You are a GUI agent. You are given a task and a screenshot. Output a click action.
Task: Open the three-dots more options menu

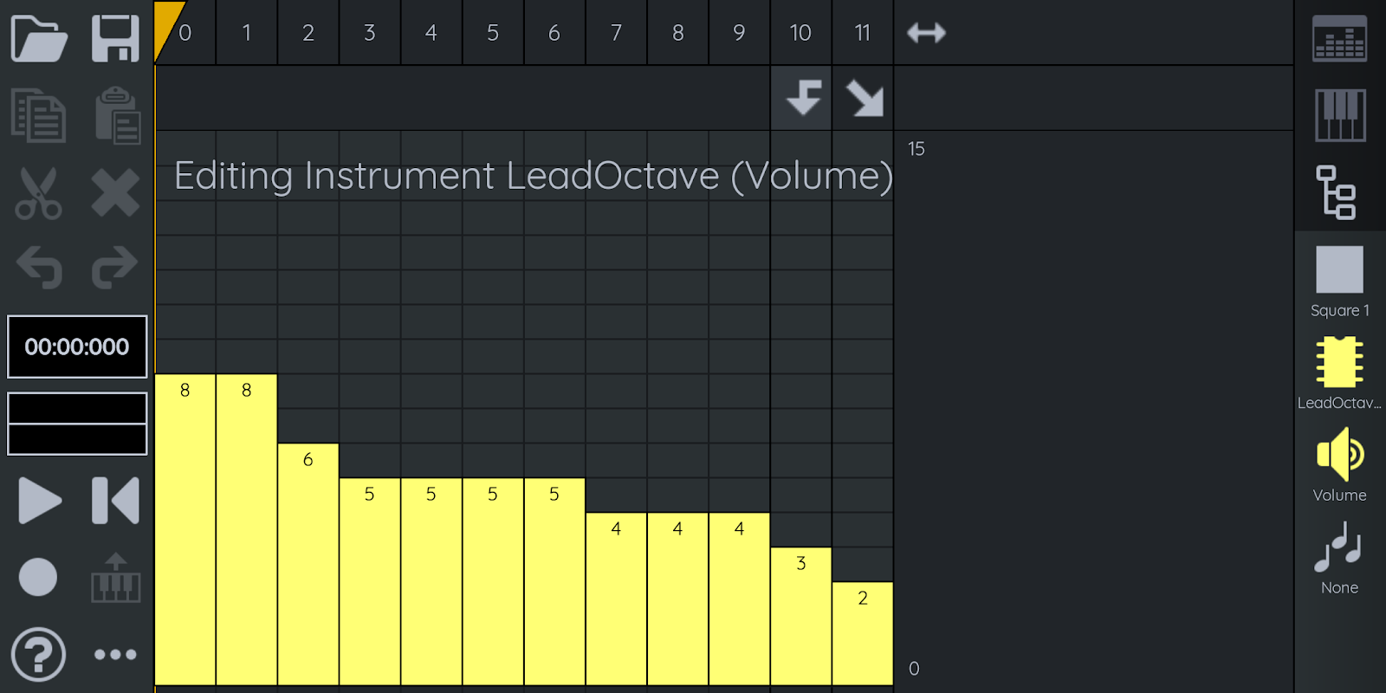click(x=115, y=654)
